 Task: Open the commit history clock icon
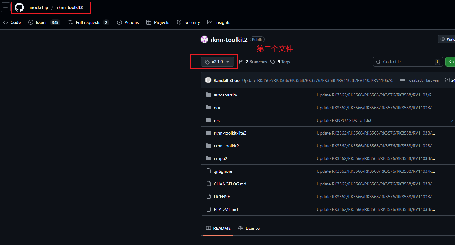pyautogui.click(x=448, y=80)
